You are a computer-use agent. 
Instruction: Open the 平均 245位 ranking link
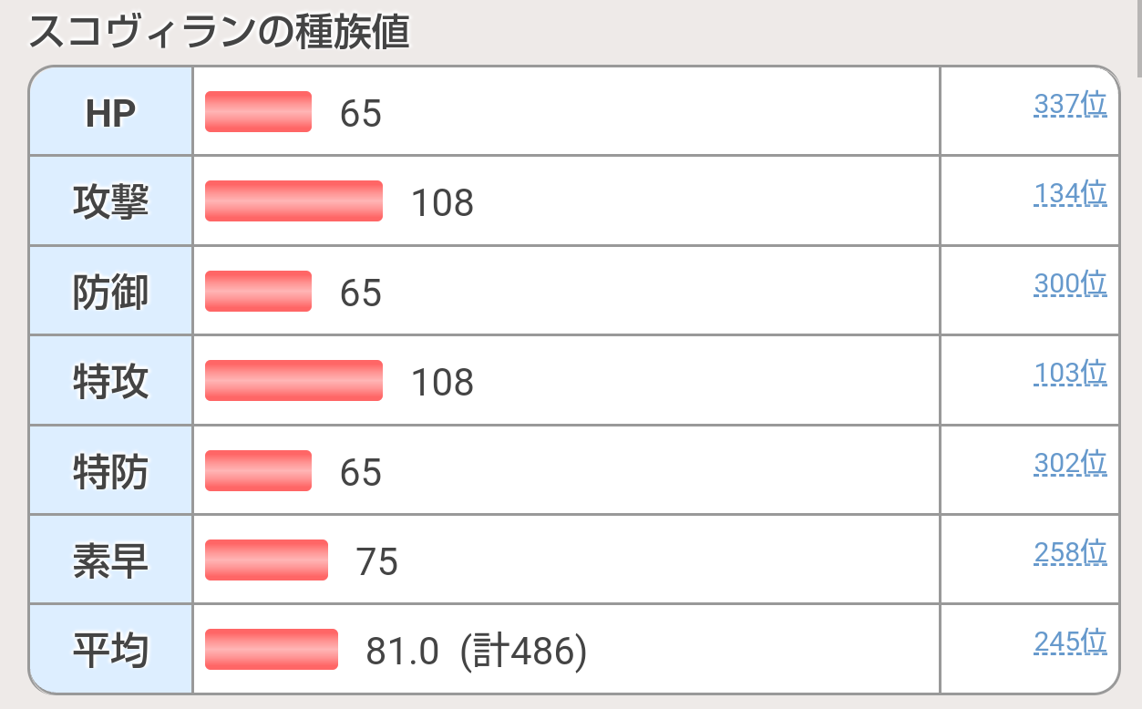(x=1070, y=643)
